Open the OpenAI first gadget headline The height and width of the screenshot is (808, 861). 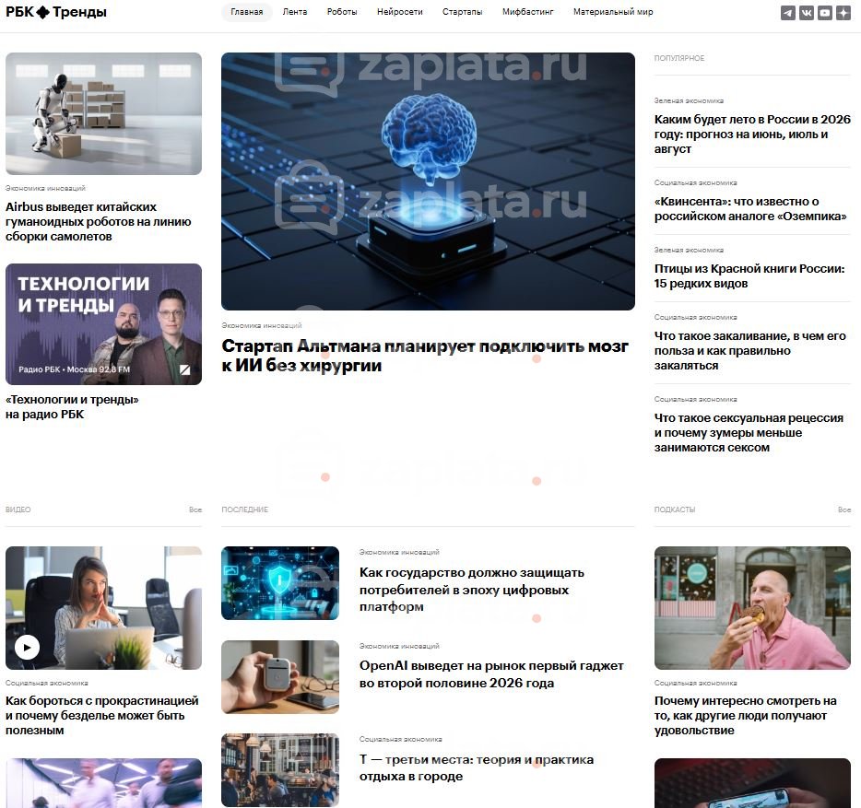coord(491,674)
